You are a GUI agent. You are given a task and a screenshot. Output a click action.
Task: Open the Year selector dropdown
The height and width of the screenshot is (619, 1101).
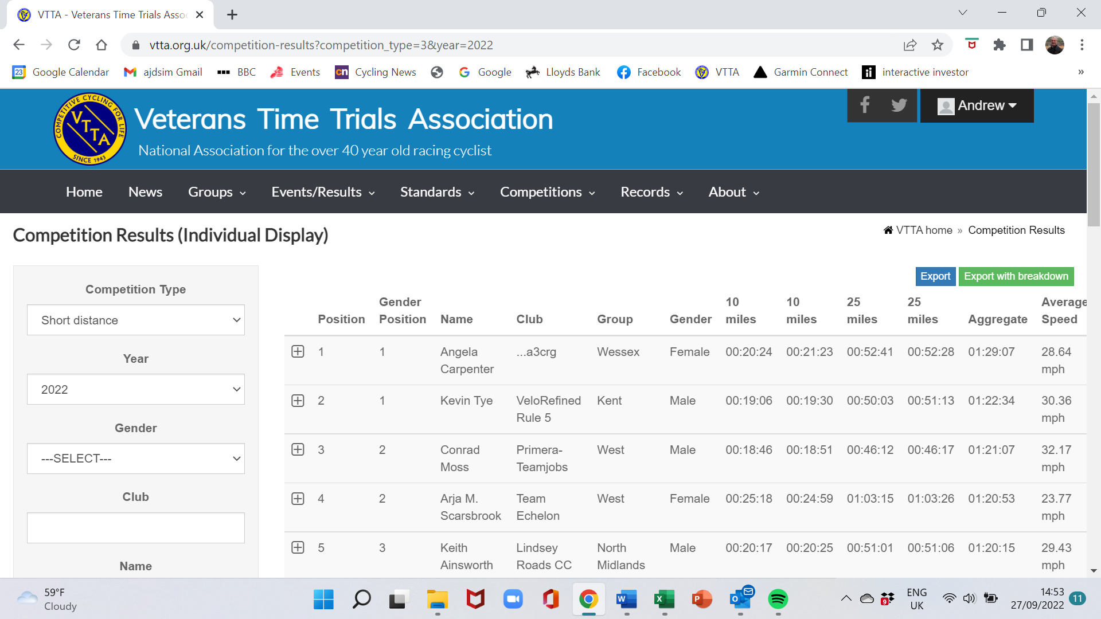[135, 389]
